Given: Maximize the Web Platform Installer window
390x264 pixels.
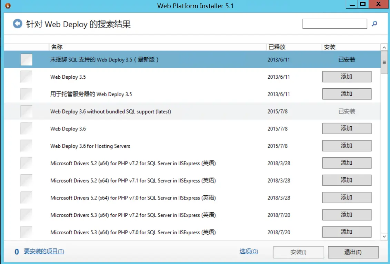Looking at the screenshot, I should (x=363, y=4).
